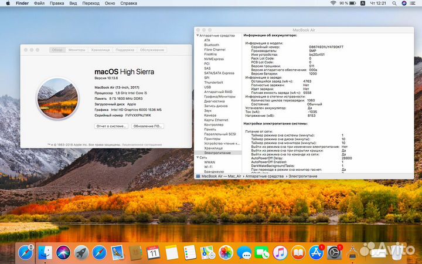Open Calendar icon showing 11
The width and height of the screenshot is (422, 264).
click(x=154, y=253)
